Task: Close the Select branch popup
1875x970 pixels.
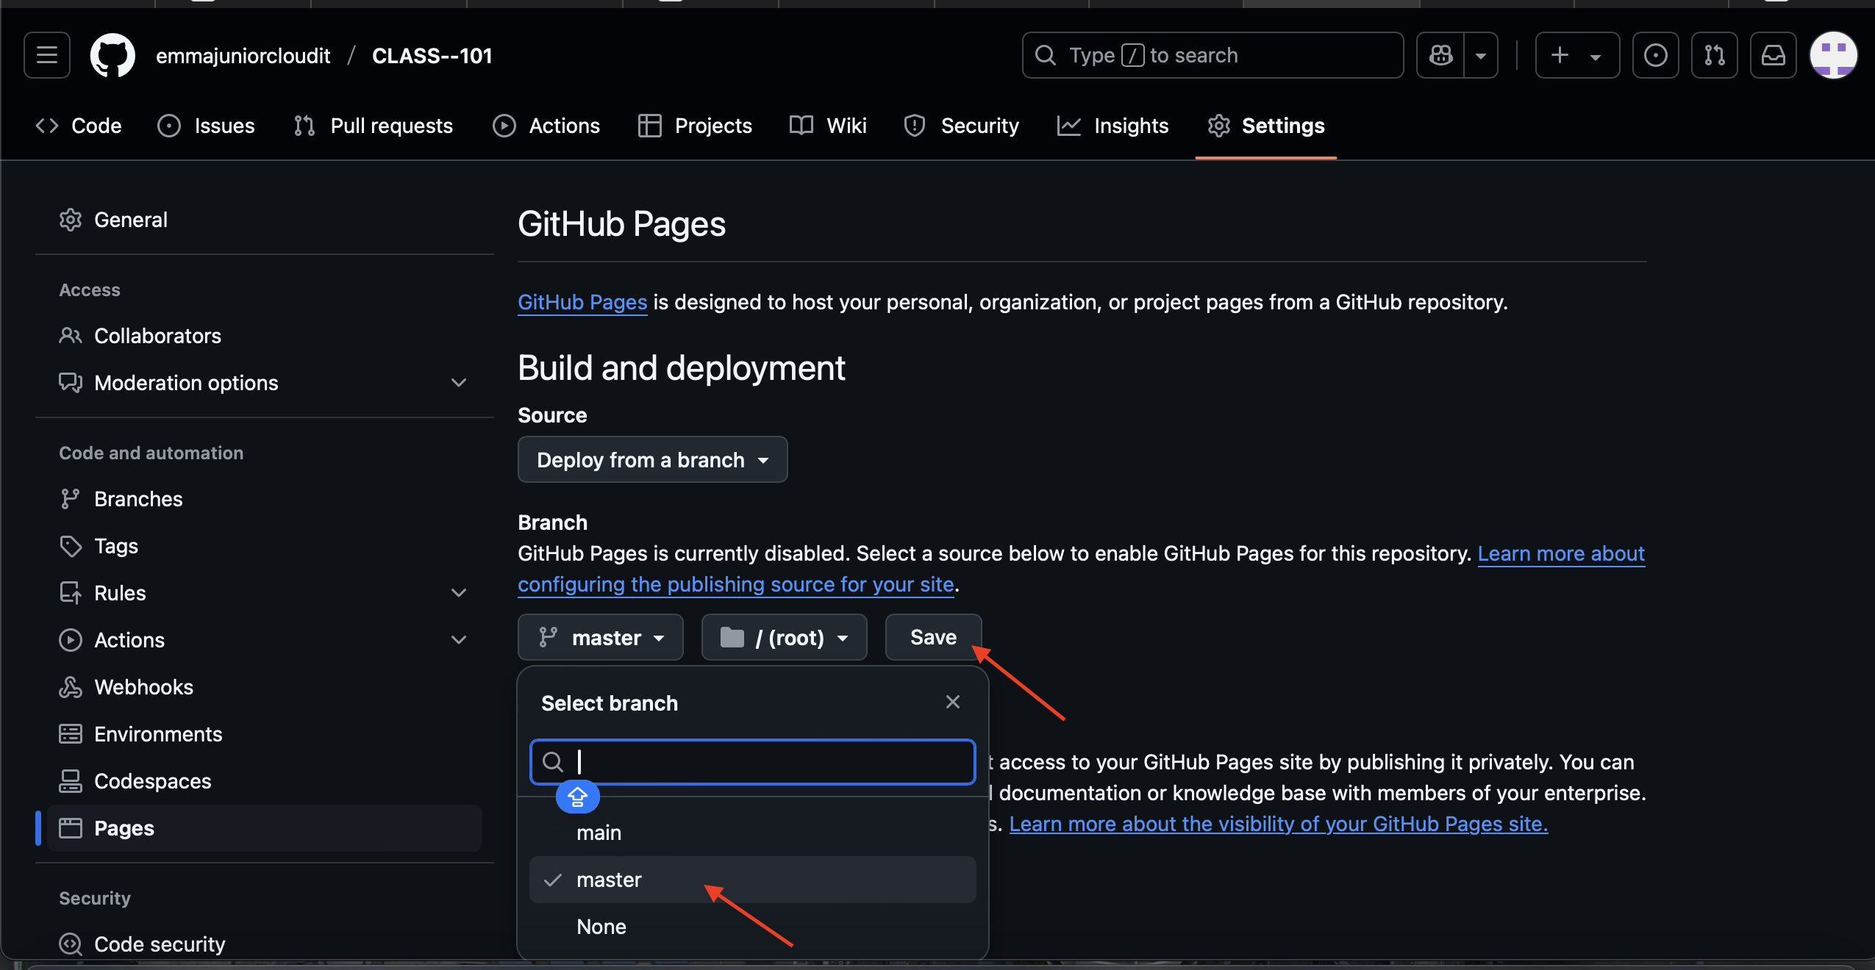Action: 953,702
